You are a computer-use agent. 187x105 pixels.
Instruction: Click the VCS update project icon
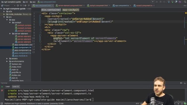click(169, 2)
